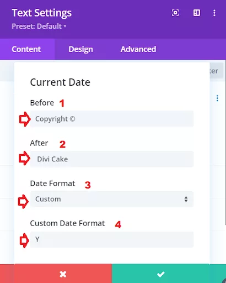Click the Text Settings title
The width and height of the screenshot is (226, 283).
[x=42, y=13]
